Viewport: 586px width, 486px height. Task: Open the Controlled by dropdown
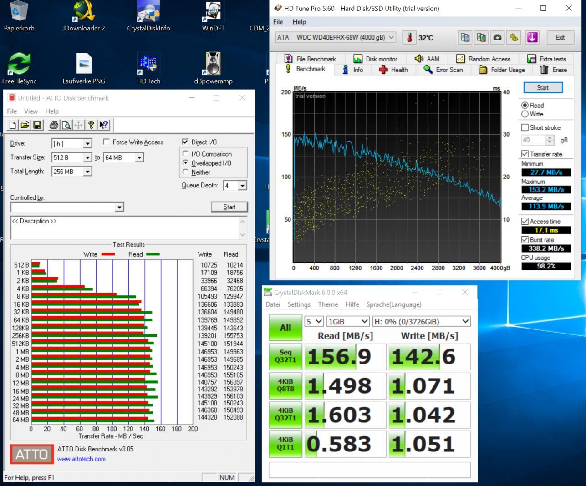(67, 207)
